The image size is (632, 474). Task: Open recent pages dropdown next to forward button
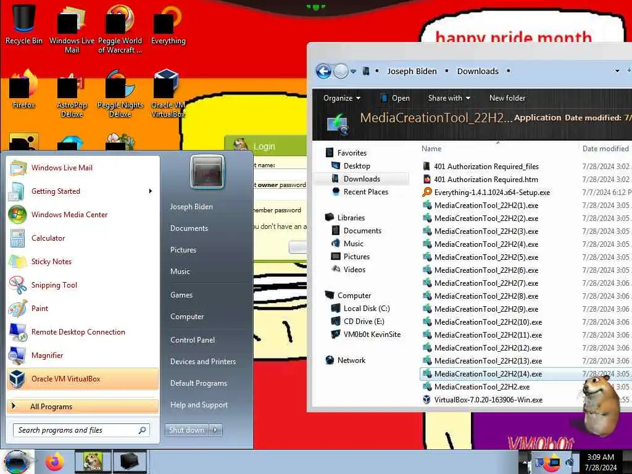point(354,72)
